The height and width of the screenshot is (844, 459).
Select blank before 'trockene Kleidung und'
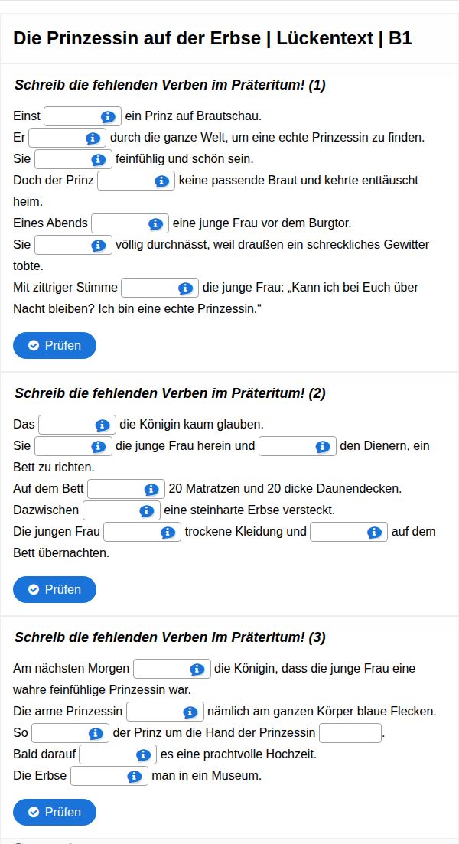pyautogui.click(x=131, y=533)
